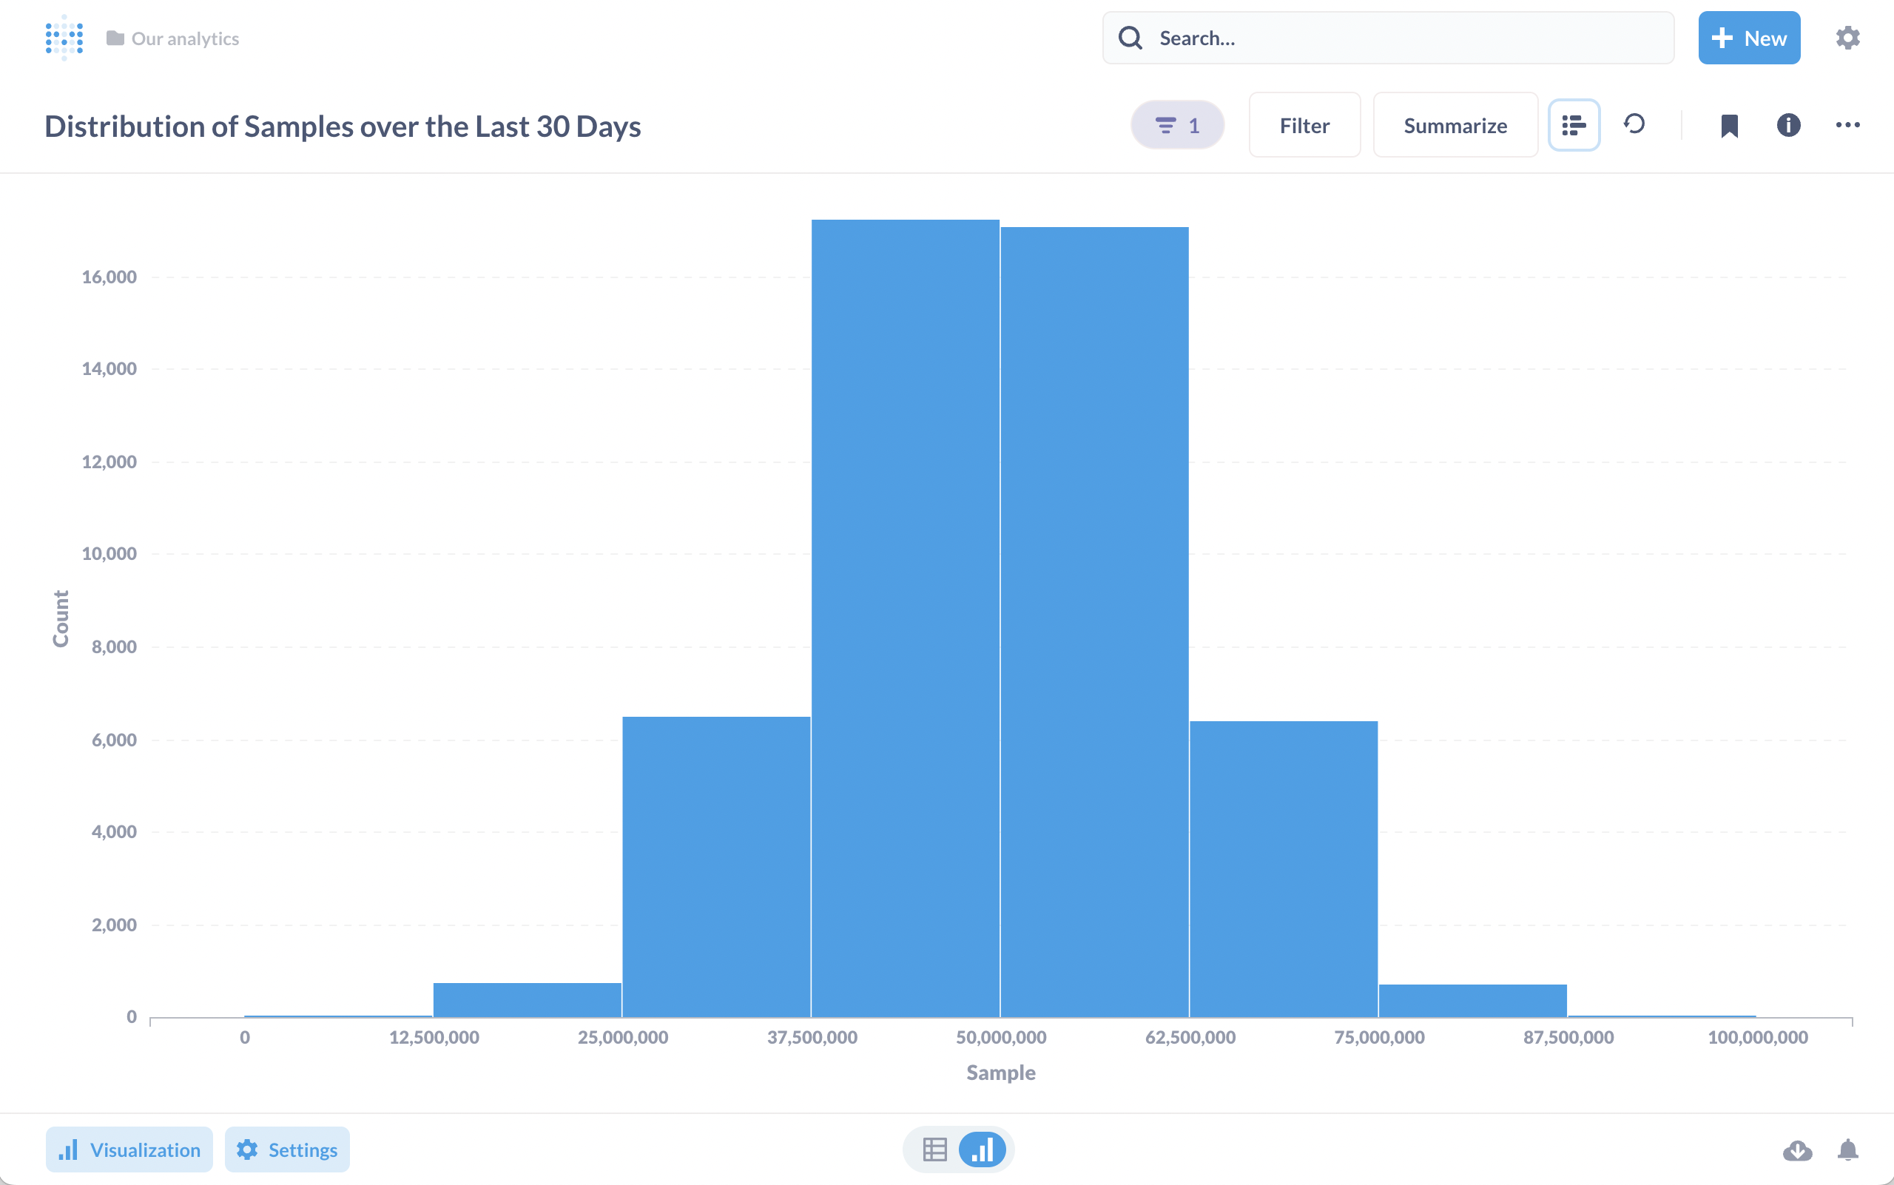Open the notebook editor icon
This screenshot has height=1185, width=1894.
point(1574,126)
